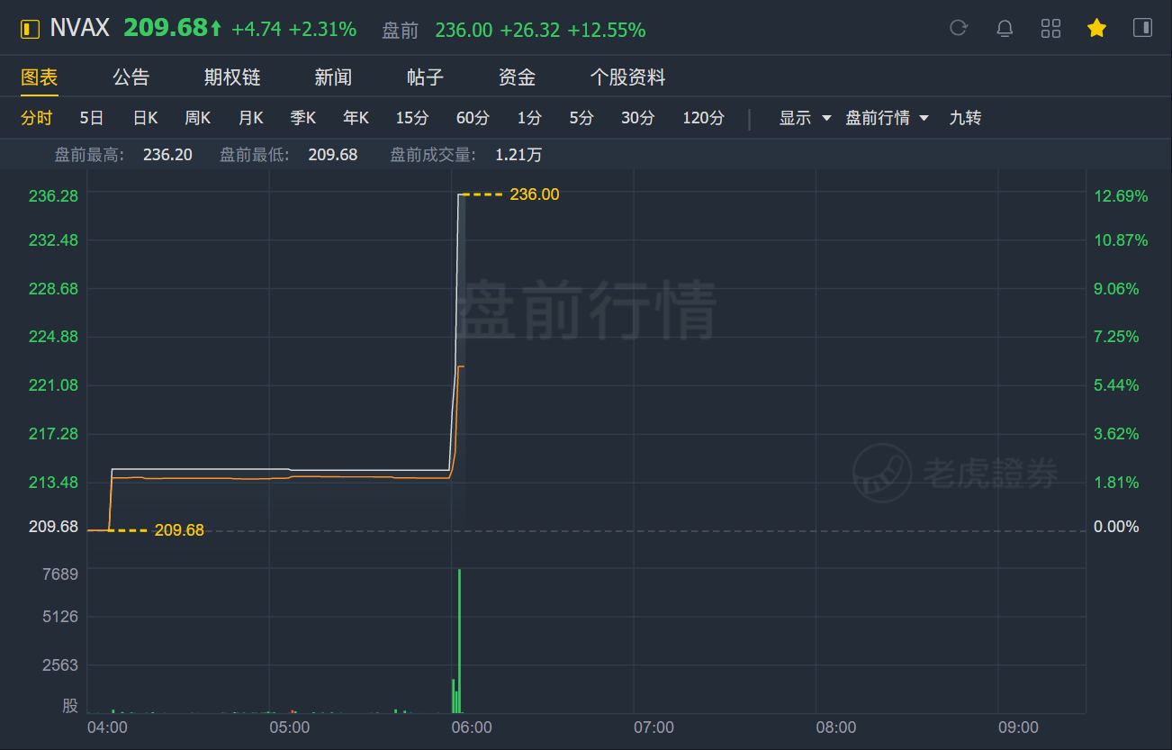Viewport: 1172px width, 750px height.
Task: Open the notification bell alerts
Action: coord(1005,28)
